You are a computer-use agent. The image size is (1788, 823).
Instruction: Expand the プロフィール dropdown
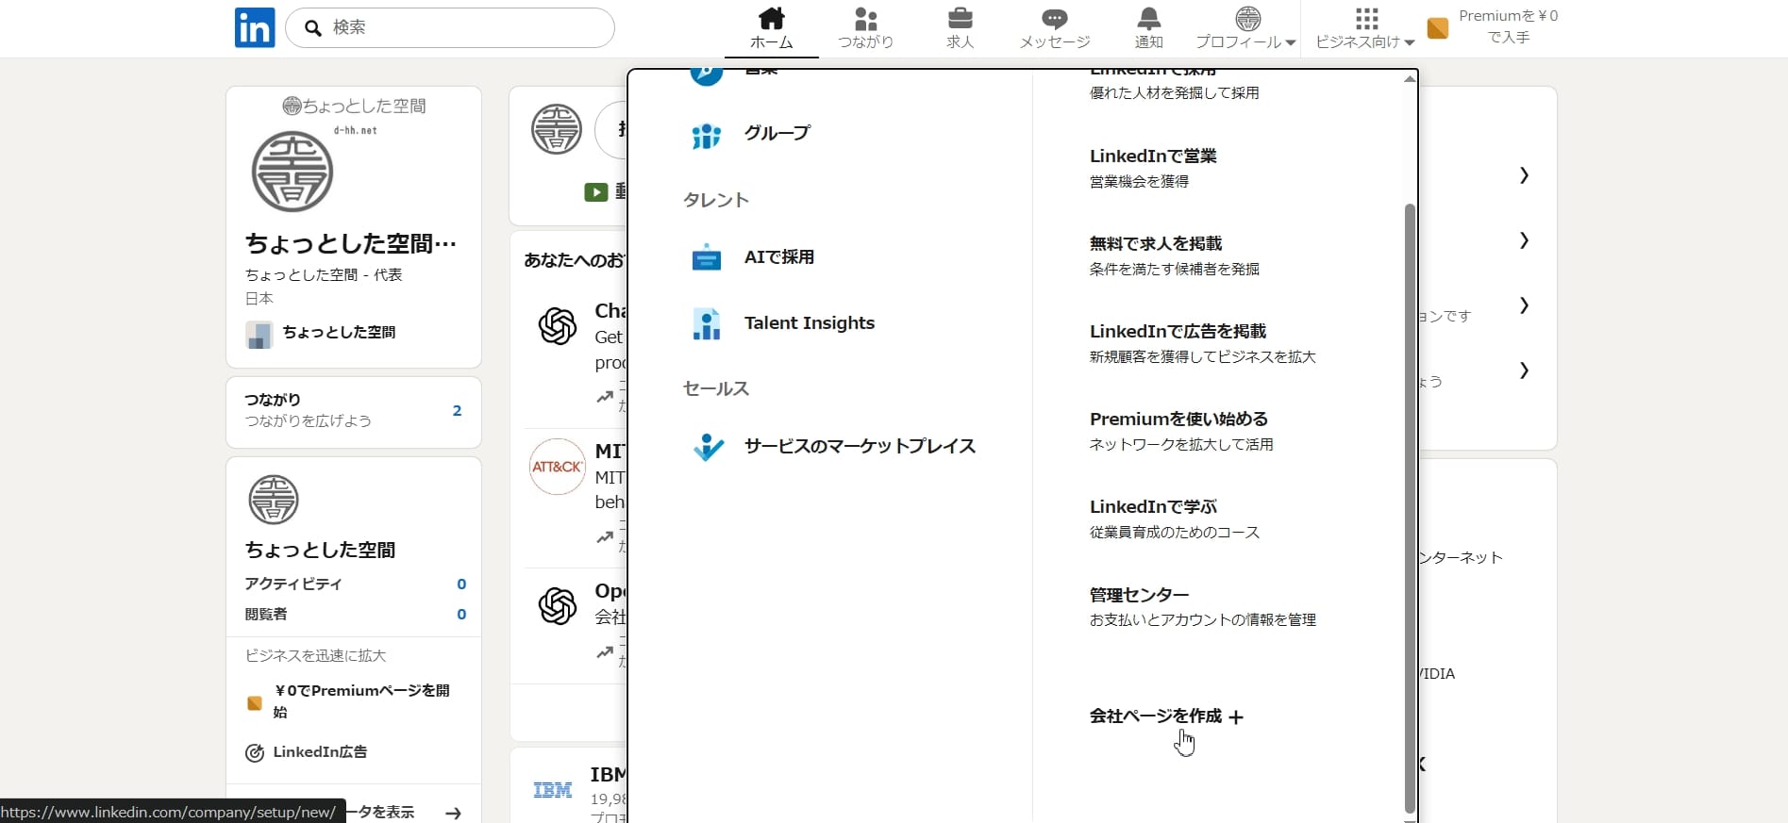coord(1246,28)
